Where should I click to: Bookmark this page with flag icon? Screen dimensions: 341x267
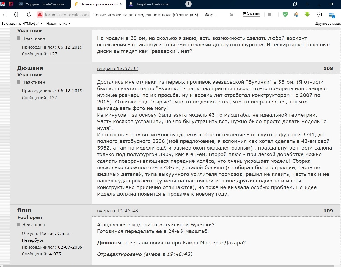pos(270,15)
